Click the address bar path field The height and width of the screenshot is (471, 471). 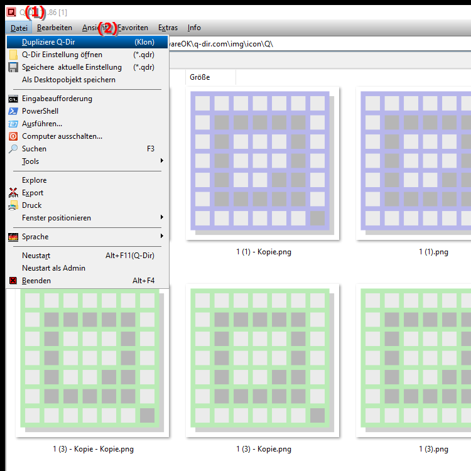tap(320, 44)
